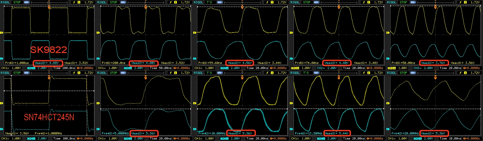Click the Vmax(2)= 4.88V highlighted readout
The image size is (483, 141).
[x=47, y=63]
